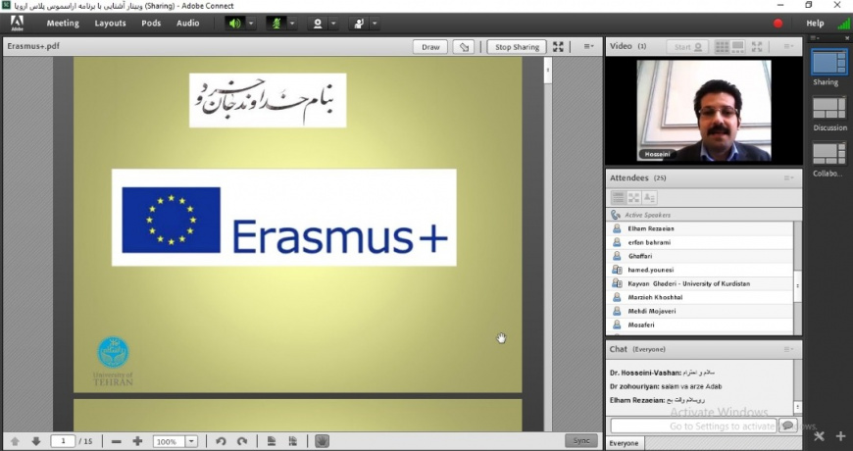Screen dimensions: 853x451
Task: Select attendee Mosaferi
Action: pyautogui.click(x=700, y=325)
